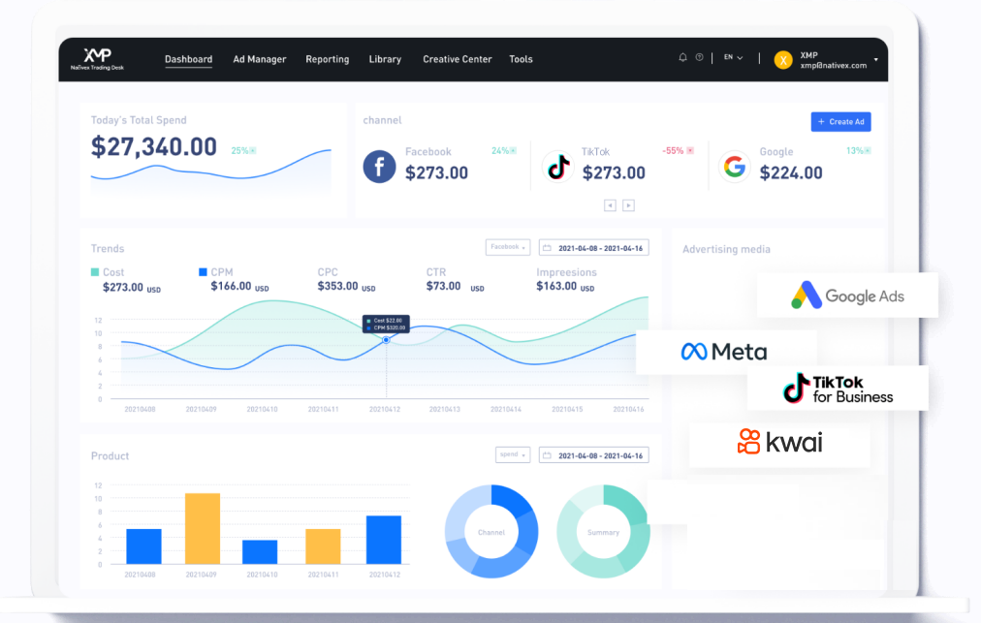Click the Meta media logo
The width and height of the screenshot is (981, 623).
point(724,352)
